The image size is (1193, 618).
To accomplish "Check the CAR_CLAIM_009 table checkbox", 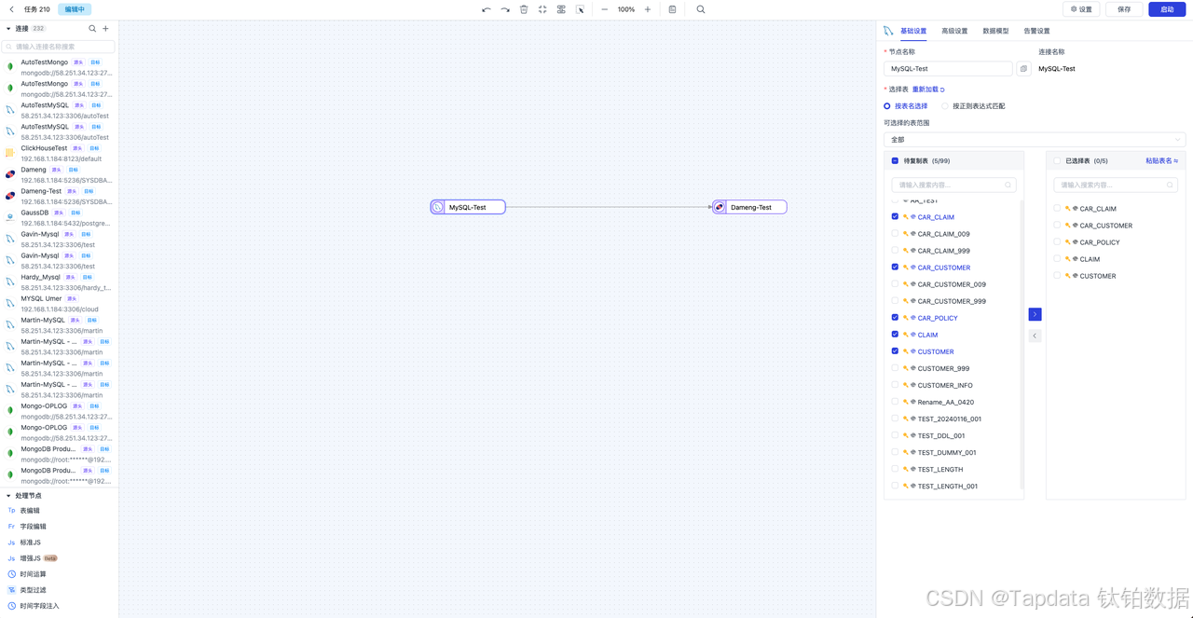I will coord(895,233).
